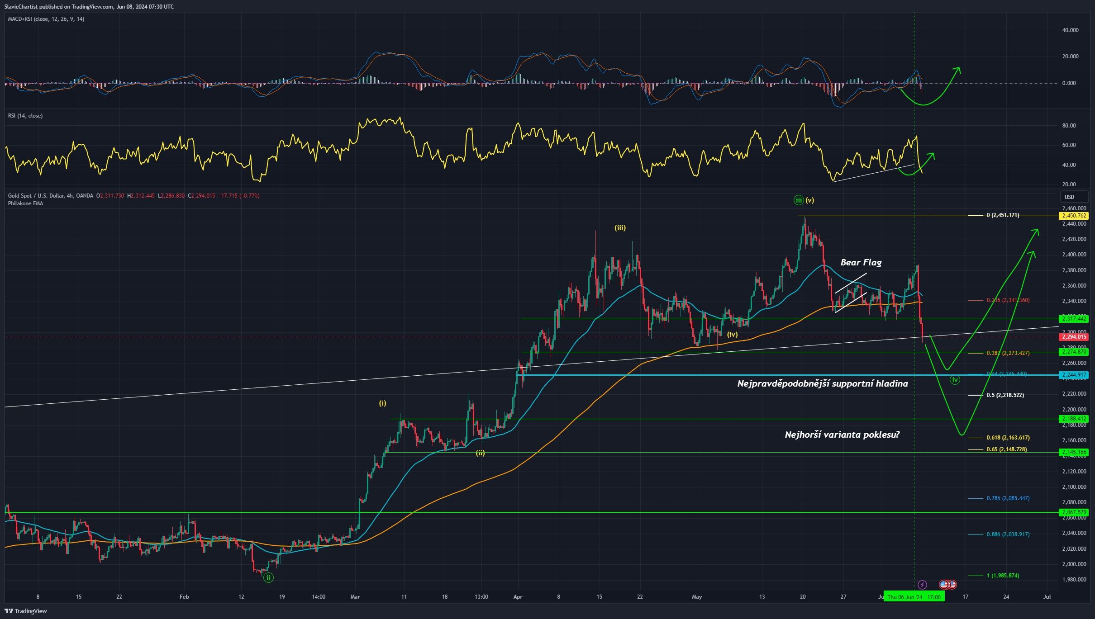The height and width of the screenshot is (619, 1095).
Task: Click the Jul label on time axis
Action: click(1047, 597)
